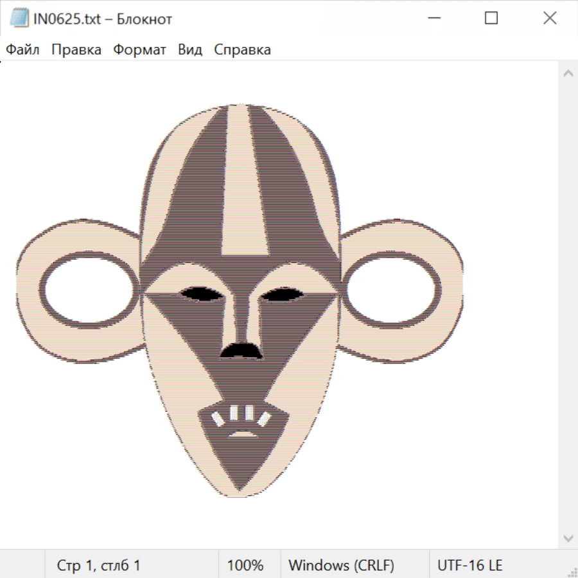Open the Правка menu
The height and width of the screenshot is (578, 578).
pos(76,49)
